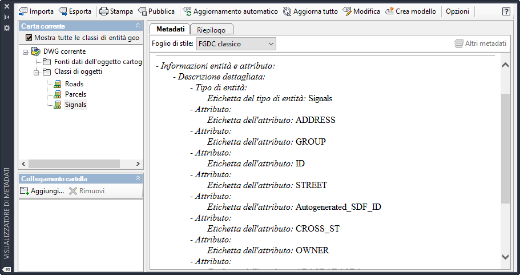Viewport: 520px width, 275px height.
Task: Click the tree pane's right scroll arrow
Action: (138, 164)
